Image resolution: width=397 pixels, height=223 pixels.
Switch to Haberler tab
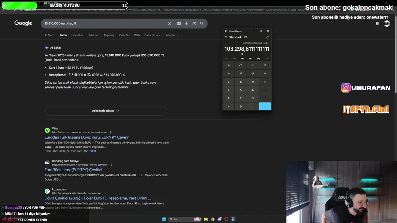pos(93,35)
